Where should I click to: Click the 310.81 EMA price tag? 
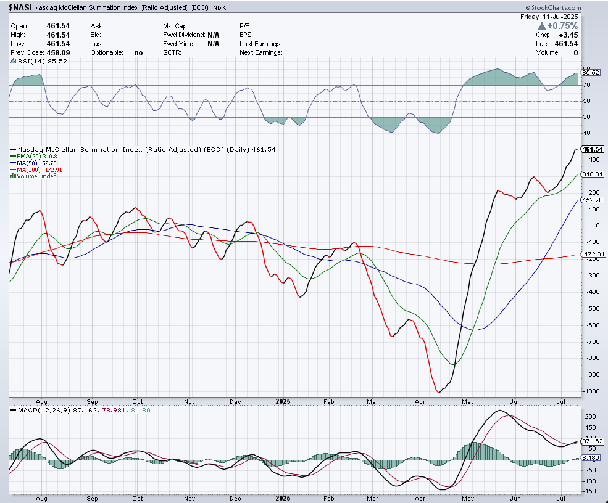[593, 174]
